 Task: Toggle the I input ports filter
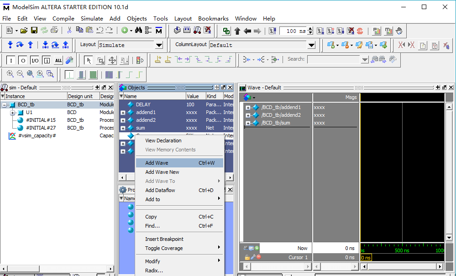11,60
